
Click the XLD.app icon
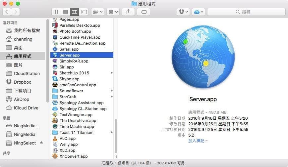pos(55,150)
